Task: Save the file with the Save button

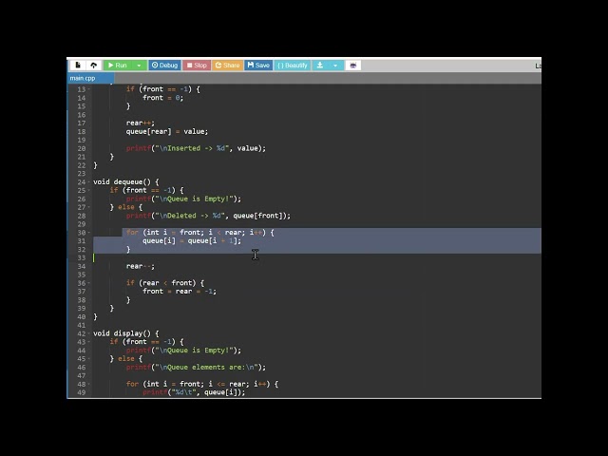Action: click(258, 66)
